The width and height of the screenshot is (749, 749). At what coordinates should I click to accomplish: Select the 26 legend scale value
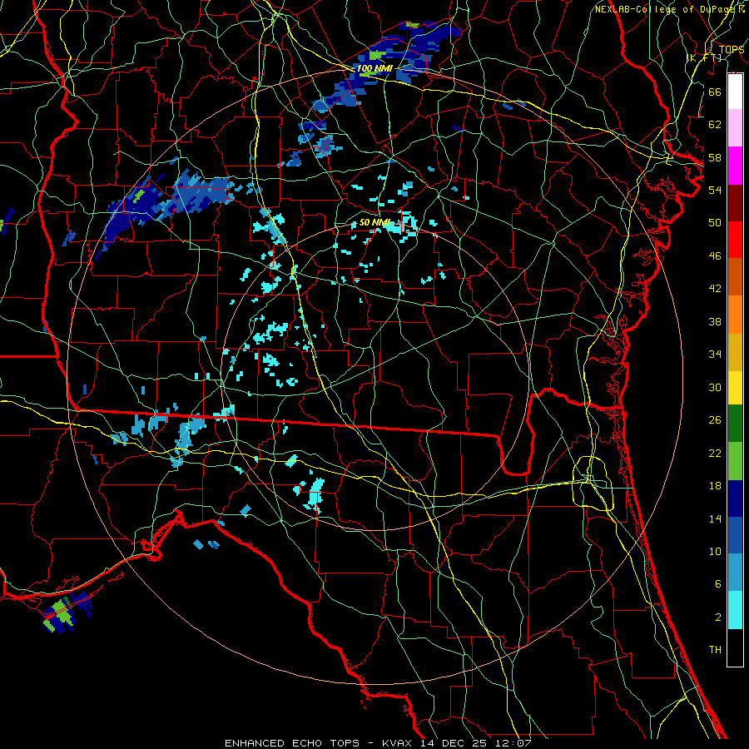(715, 420)
